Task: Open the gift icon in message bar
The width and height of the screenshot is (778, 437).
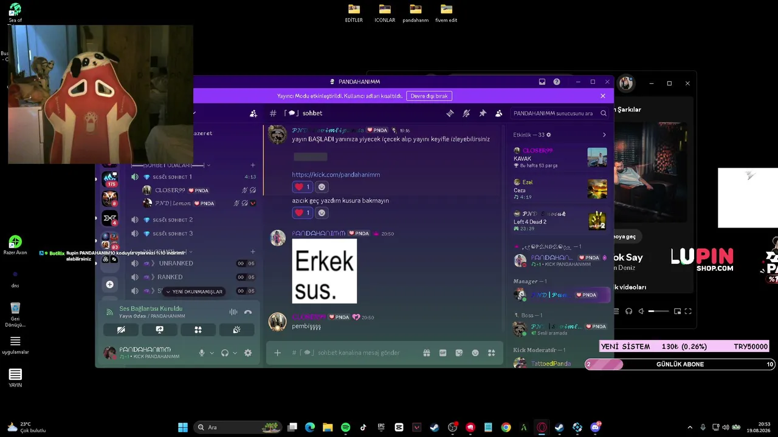Action: (x=427, y=353)
